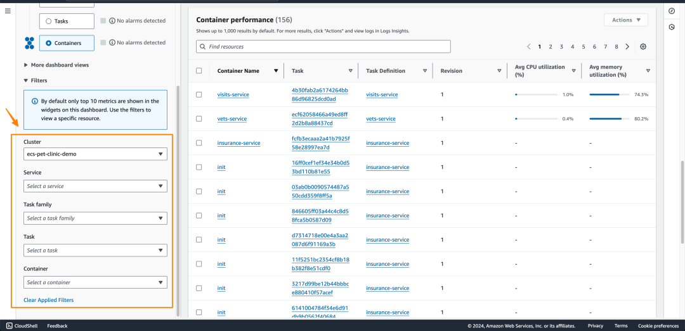Go to page 6 of results

[594, 47]
